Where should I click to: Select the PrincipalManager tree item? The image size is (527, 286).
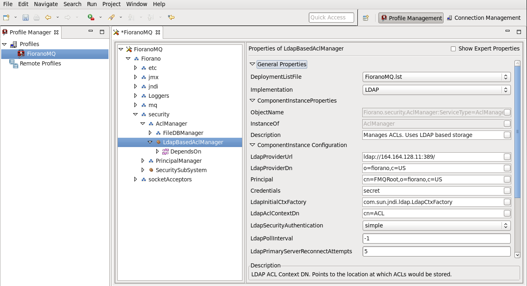tap(178, 161)
